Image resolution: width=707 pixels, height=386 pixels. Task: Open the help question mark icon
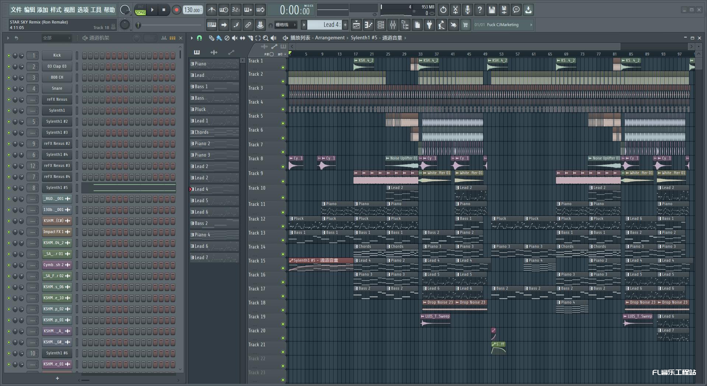click(480, 10)
